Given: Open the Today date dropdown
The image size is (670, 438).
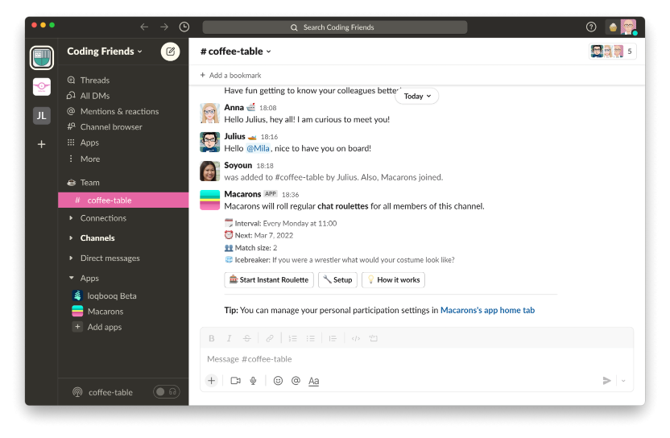Looking at the screenshot, I should tap(417, 96).
